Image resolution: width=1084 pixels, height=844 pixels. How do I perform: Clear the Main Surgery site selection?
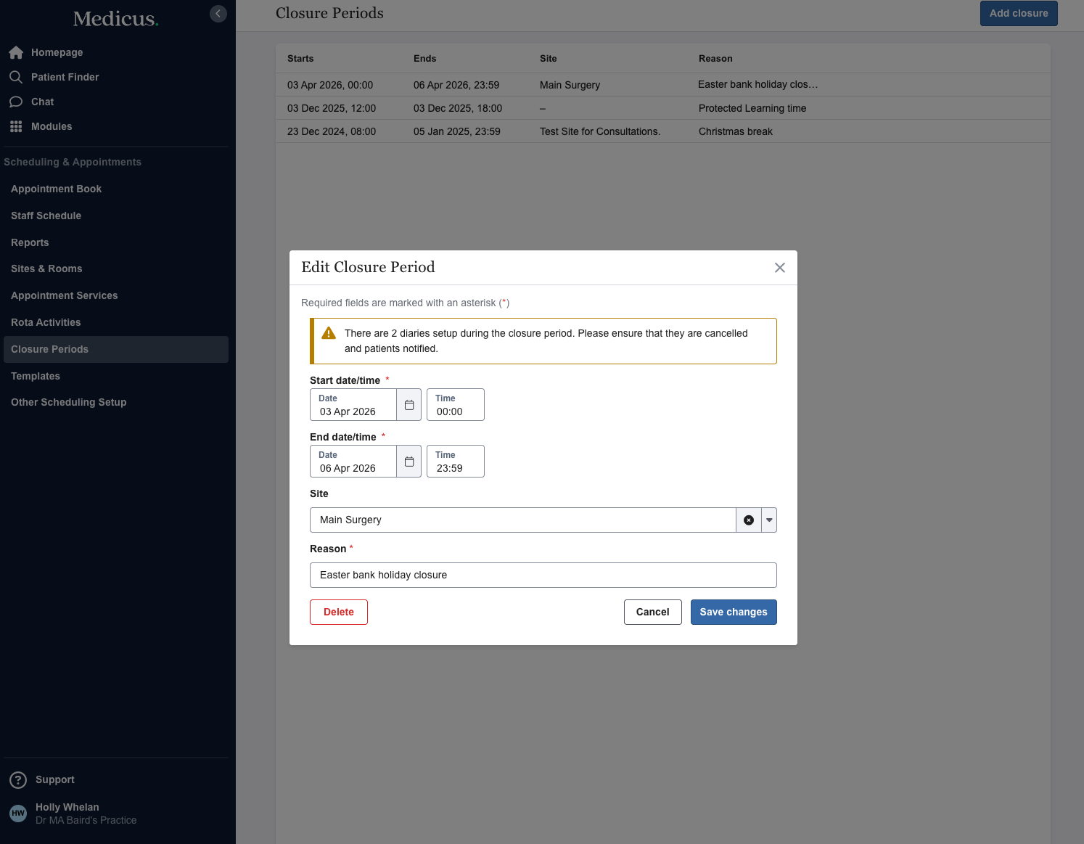pyautogui.click(x=749, y=520)
